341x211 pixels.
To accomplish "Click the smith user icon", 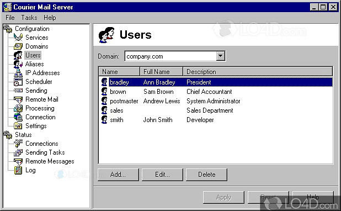I will coord(104,120).
